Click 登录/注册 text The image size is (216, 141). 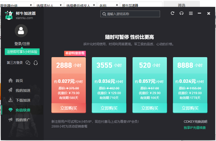click(22, 44)
